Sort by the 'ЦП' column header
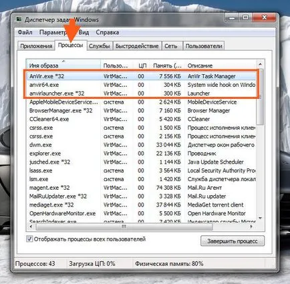 142,65
